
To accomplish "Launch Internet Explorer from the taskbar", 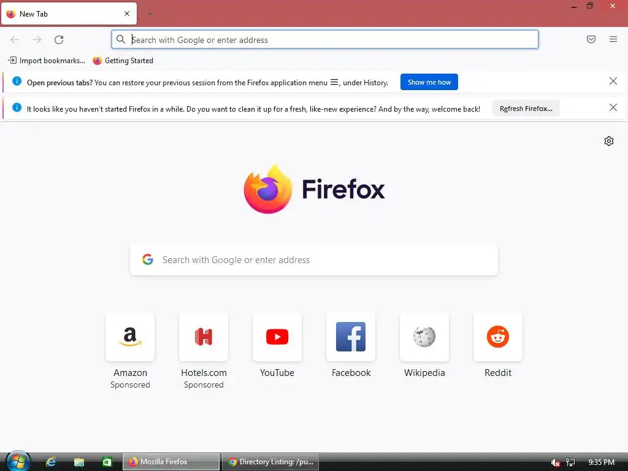I will click(x=51, y=462).
